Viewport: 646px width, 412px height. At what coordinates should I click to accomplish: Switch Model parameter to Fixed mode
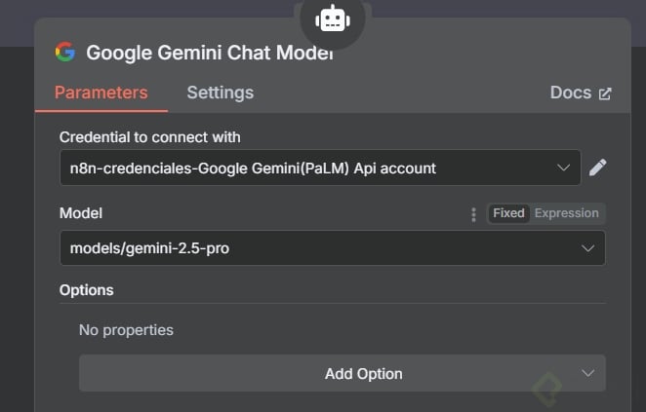point(508,213)
